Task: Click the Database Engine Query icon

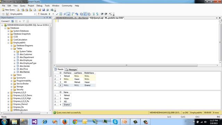Action: coord(18,10)
